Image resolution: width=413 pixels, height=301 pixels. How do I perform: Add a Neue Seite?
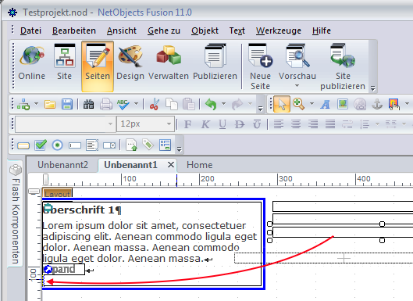pyautogui.click(x=260, y=66)
